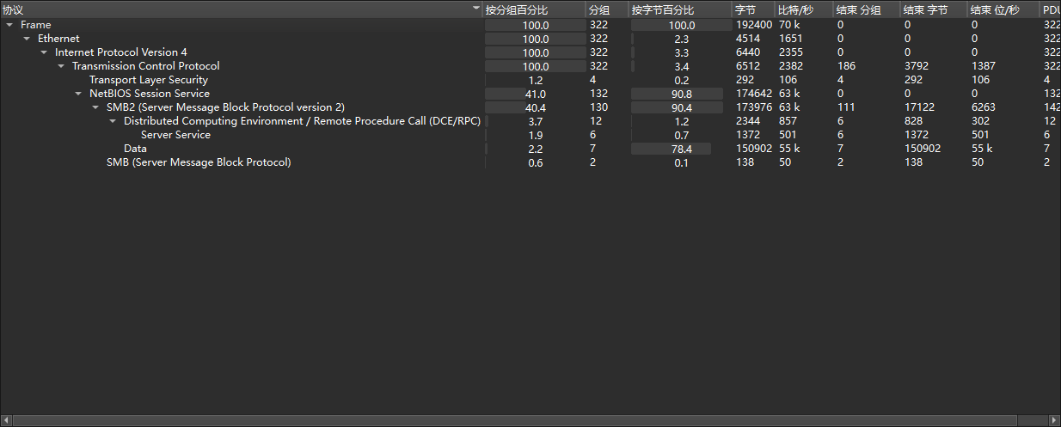Select SMB (Server Message Block Protocol) row

click(x=199, y=162)
